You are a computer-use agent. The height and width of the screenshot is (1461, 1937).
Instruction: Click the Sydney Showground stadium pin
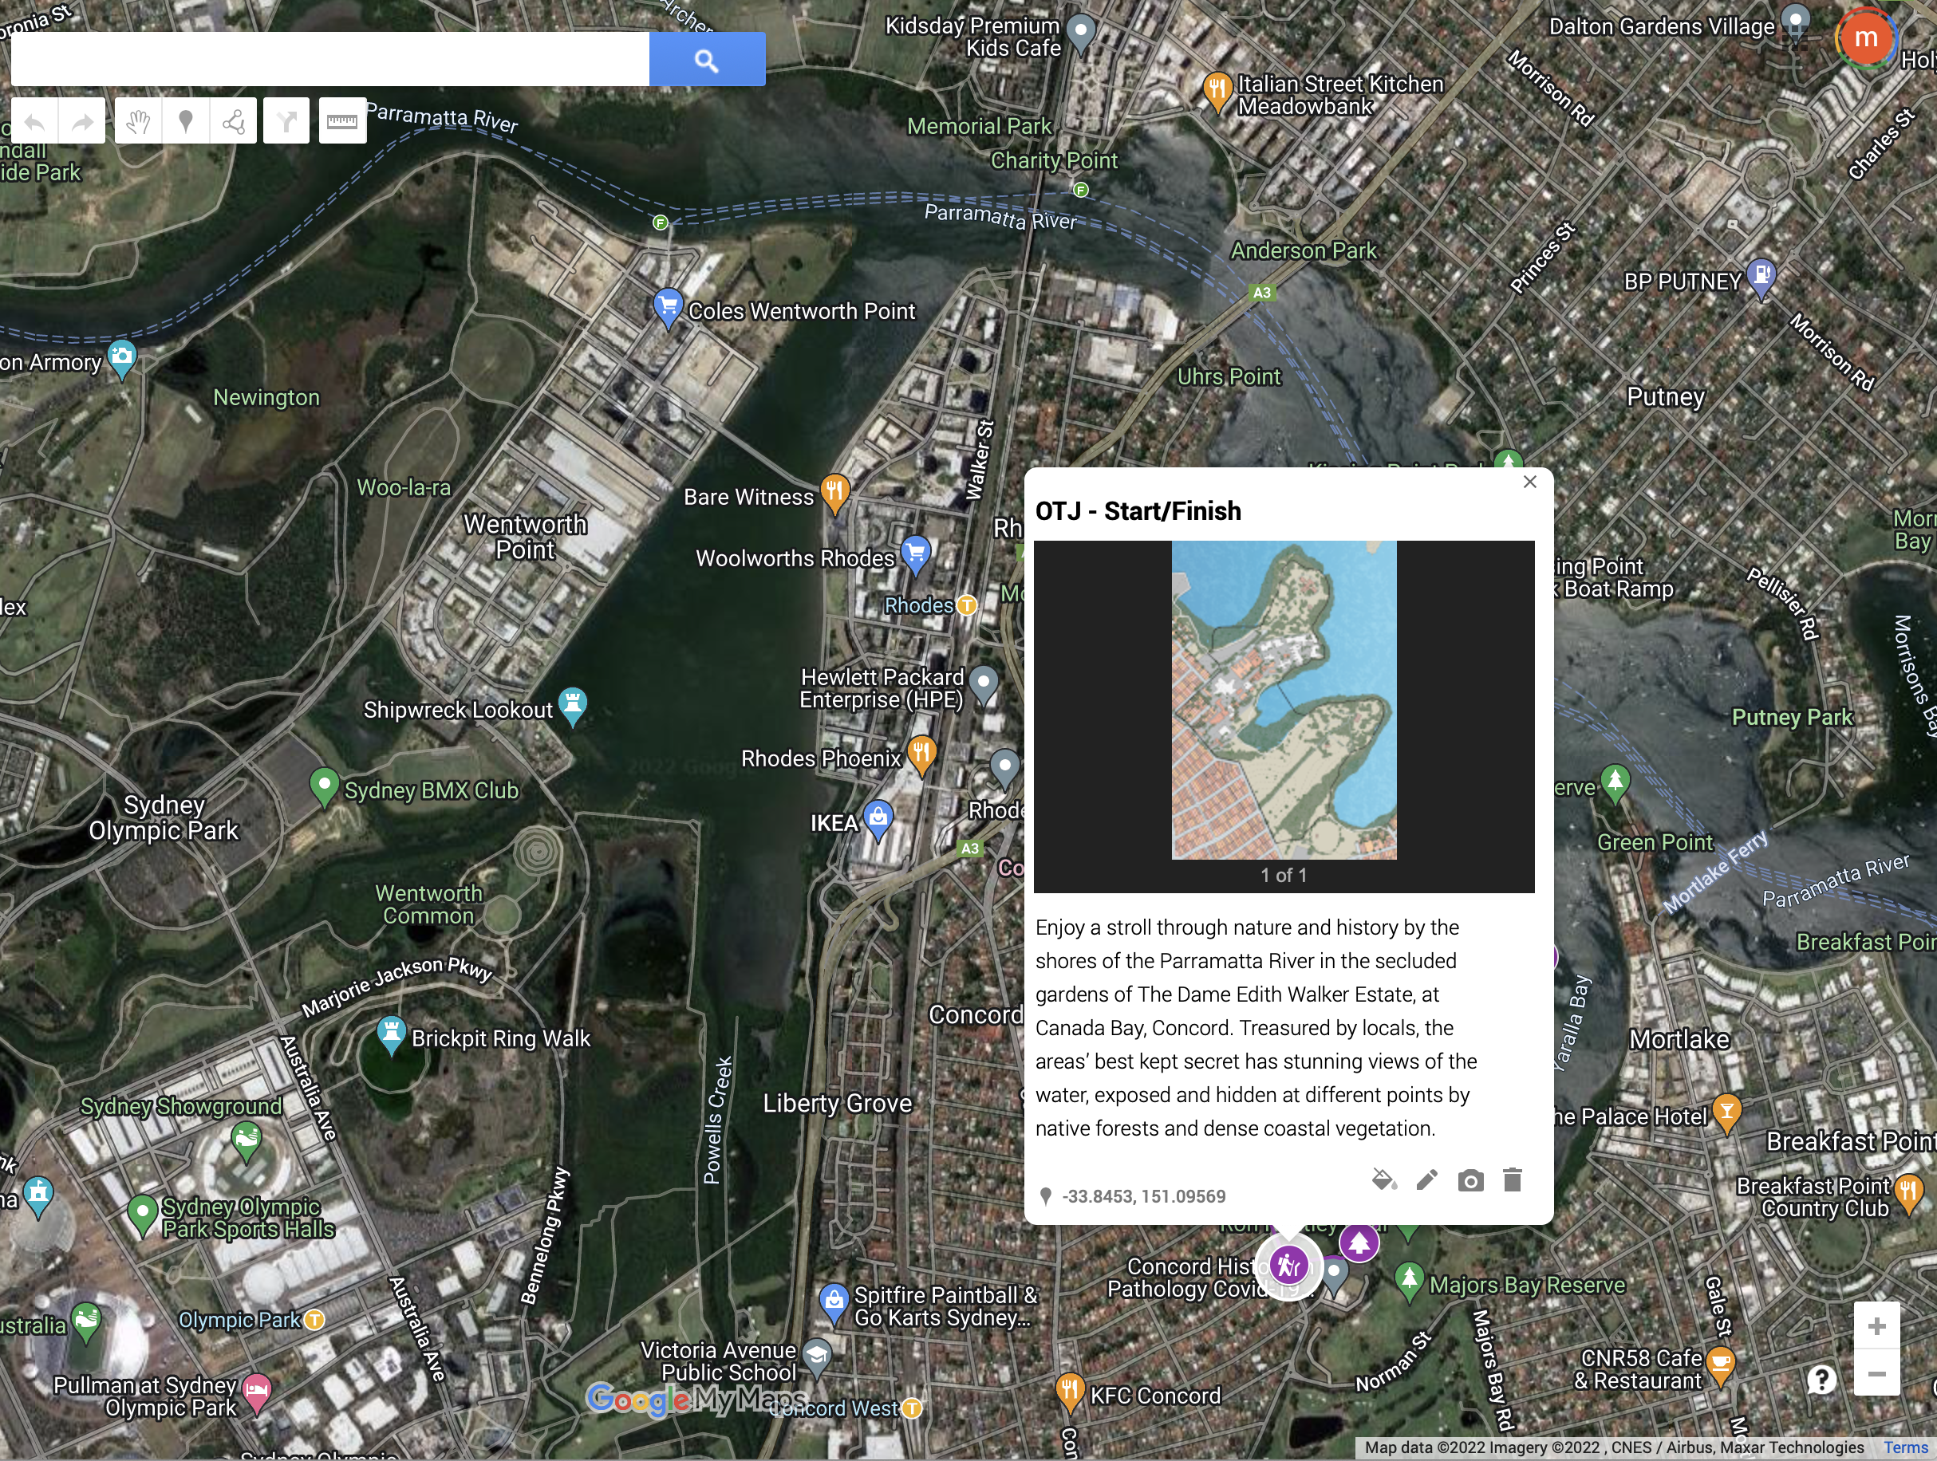[247, 1140]
